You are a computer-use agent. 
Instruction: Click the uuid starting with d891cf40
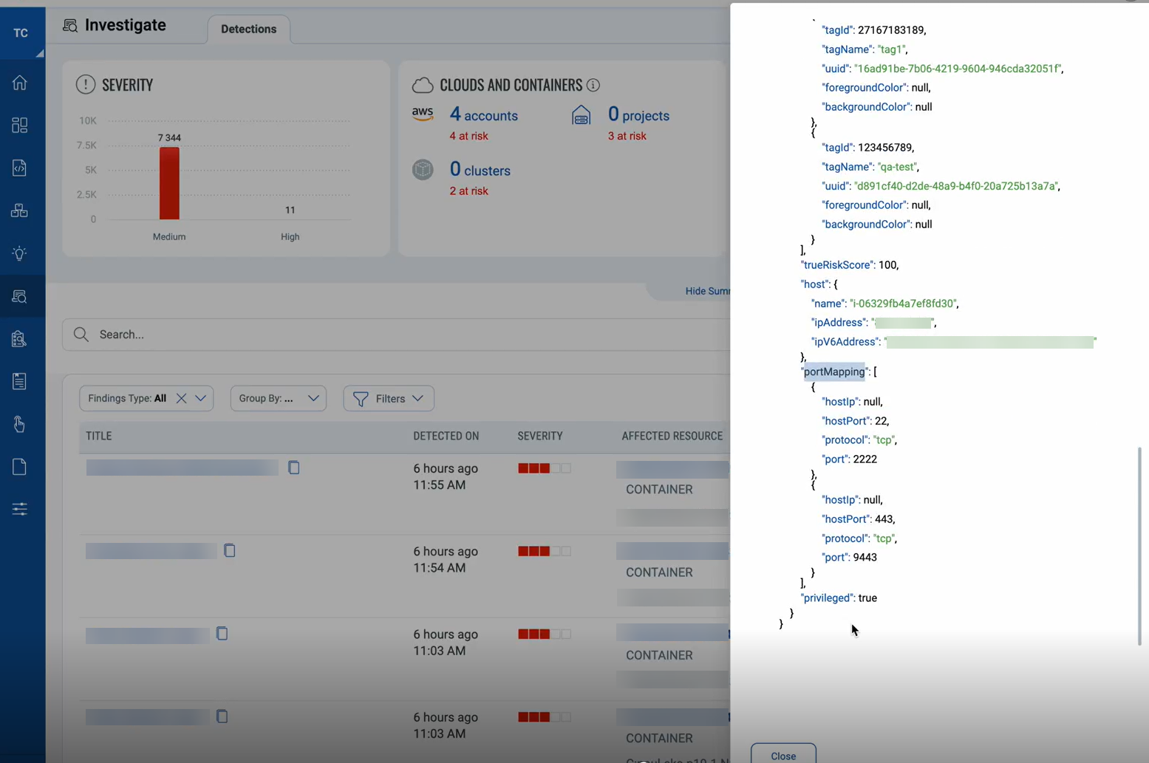[x=956, y=186]
